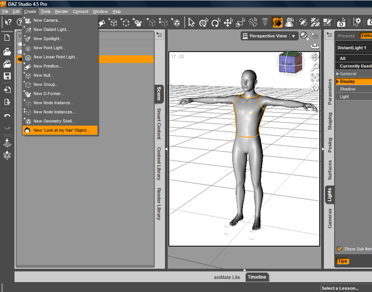Switch to the Timeline tab
The width and height of the screenshot is (372, 292).
257,277
